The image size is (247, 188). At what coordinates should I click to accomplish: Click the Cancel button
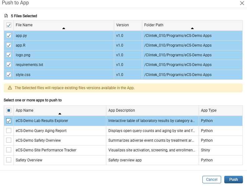[x=212, y=180]
